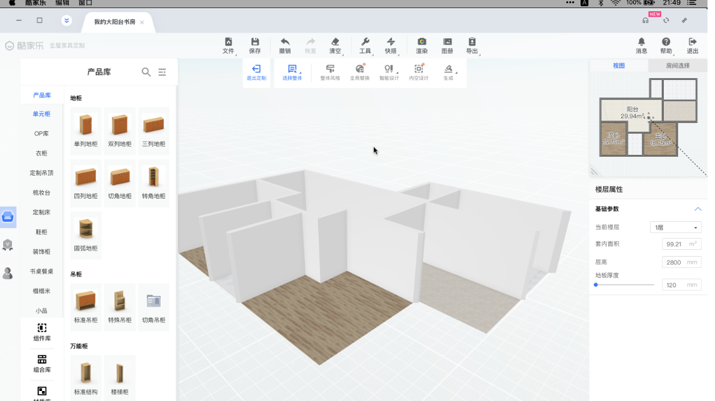Switch to the 房间选择 tab

[677, 66]
